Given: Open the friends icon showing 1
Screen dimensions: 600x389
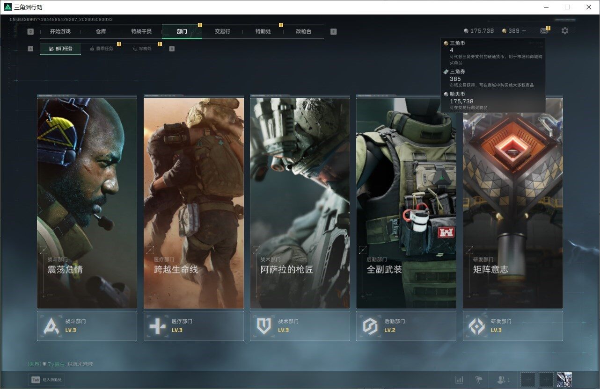Looking at the screenshot, I should 503,380.
